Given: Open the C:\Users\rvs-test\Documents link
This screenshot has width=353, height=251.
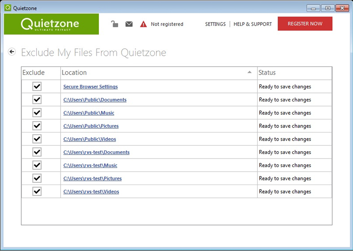Looking at the screenshot, I should pos(97,152).
